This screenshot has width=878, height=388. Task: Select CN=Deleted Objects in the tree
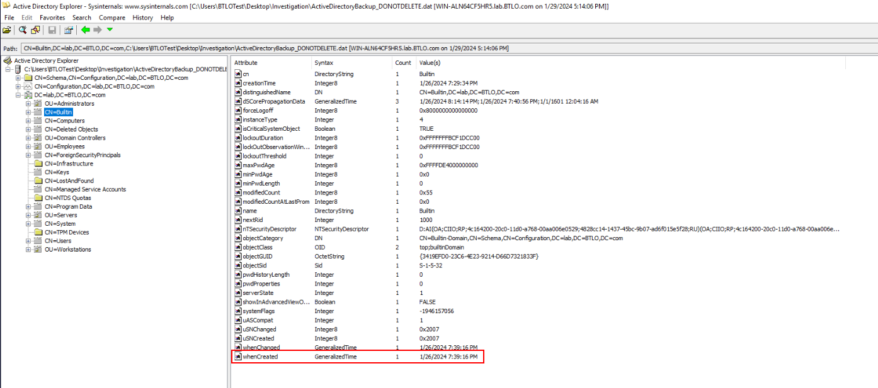click(71, 130)
